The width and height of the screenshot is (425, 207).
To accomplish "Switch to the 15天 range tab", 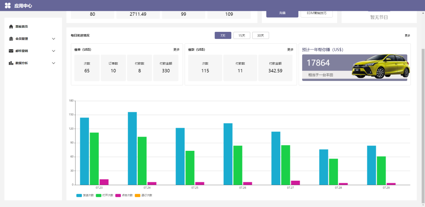I will pyautogui.click(x=242, y=36).
